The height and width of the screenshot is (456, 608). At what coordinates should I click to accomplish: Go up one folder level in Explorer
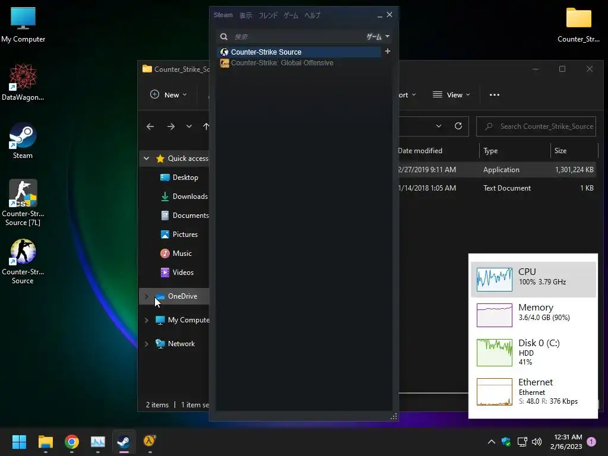pyautogui.click(x=206, y=126)
